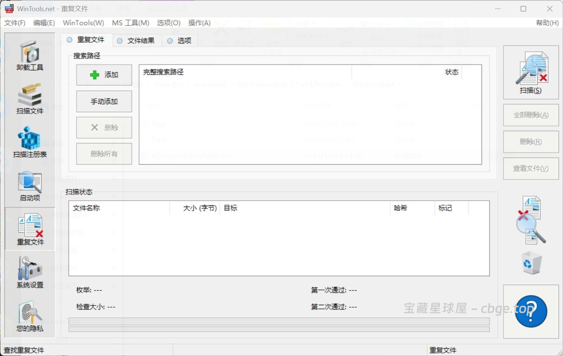The width and height of the screenshot is (563, 356).
Task: Click the WinTools.net title bar app icon
Action: point(9,9)
